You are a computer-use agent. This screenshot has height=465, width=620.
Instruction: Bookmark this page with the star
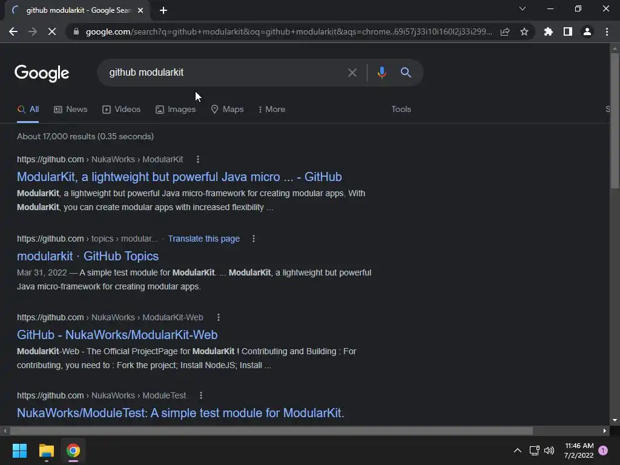click(524, 31)
